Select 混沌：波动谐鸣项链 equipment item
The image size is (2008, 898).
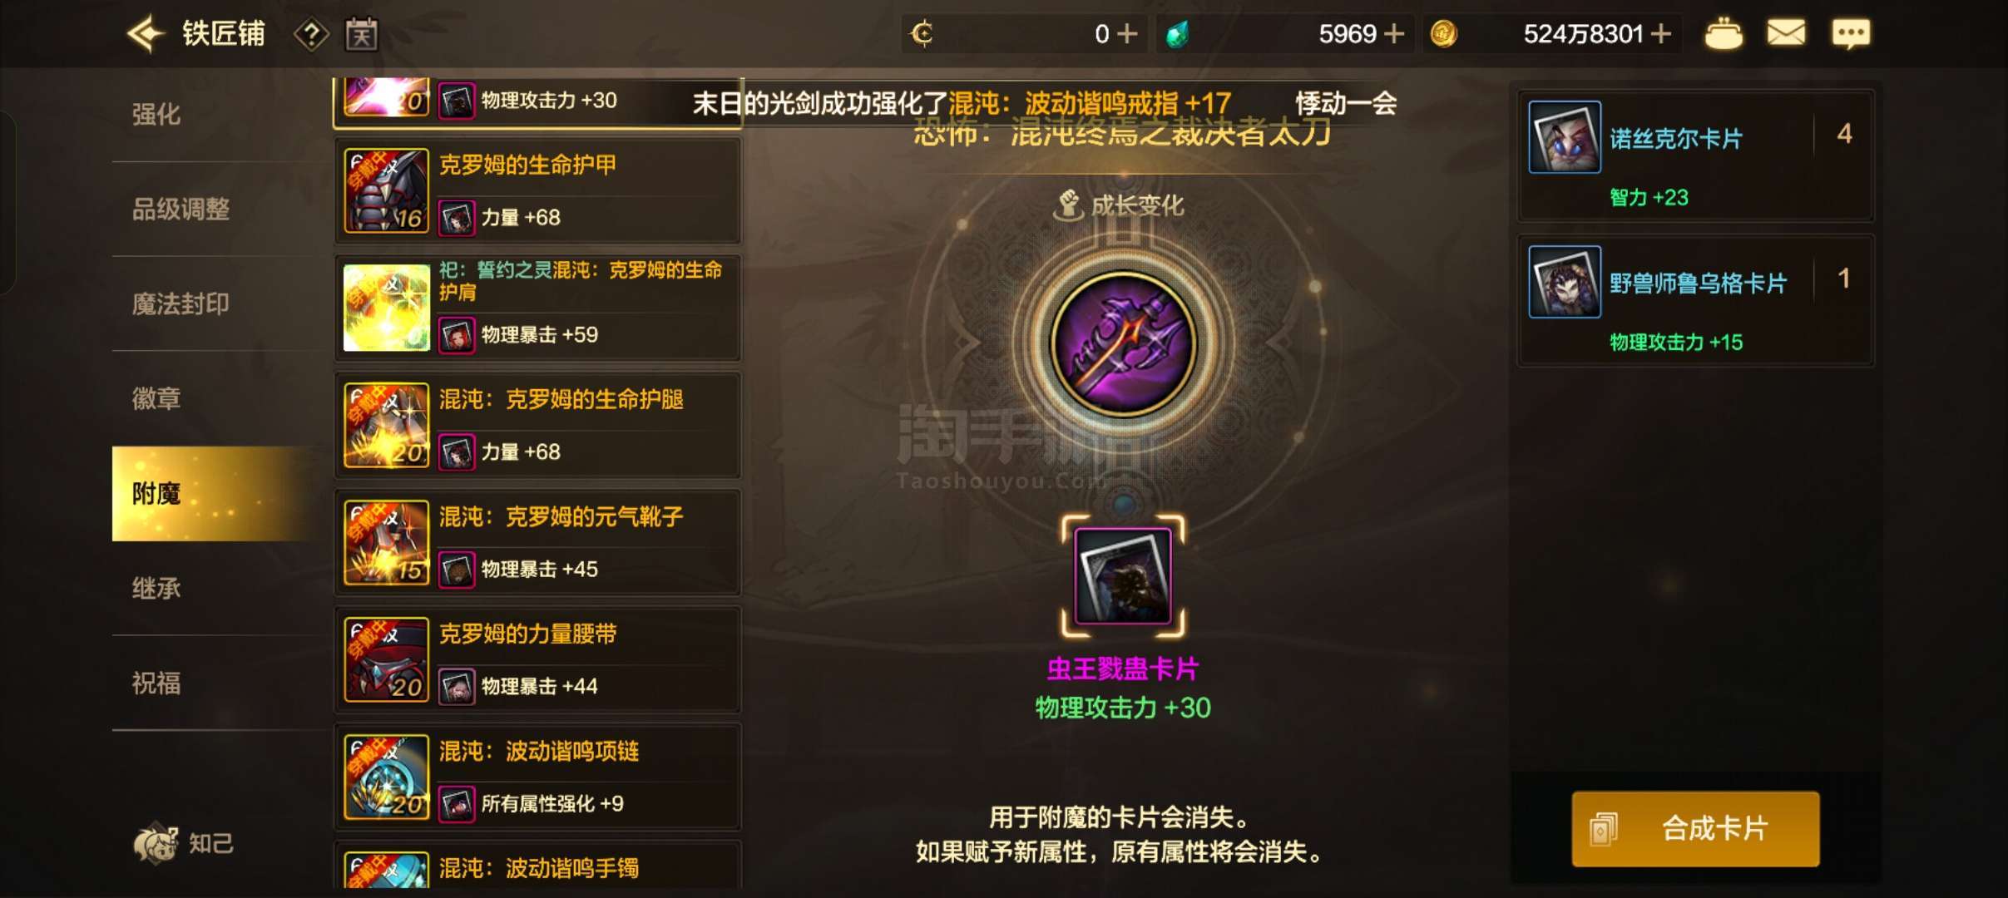click(537, 777)
